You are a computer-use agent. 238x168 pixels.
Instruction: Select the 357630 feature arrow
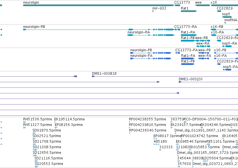[179, 167]
